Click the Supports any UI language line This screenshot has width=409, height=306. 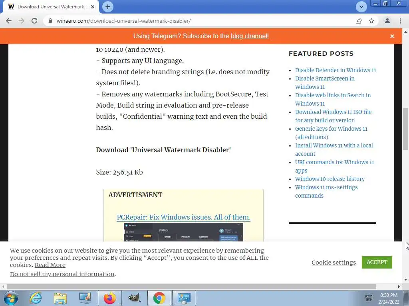[140, 61]
